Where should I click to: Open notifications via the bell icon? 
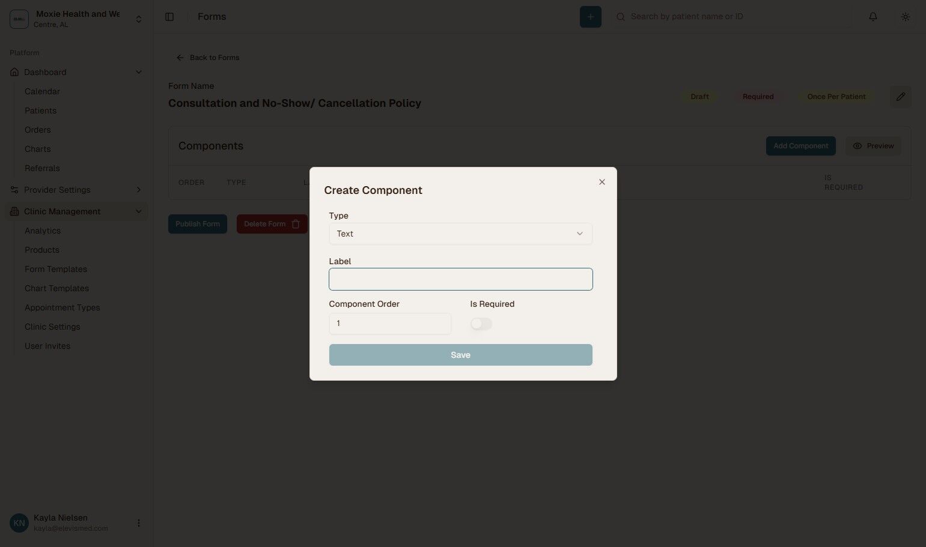point(873,16)
